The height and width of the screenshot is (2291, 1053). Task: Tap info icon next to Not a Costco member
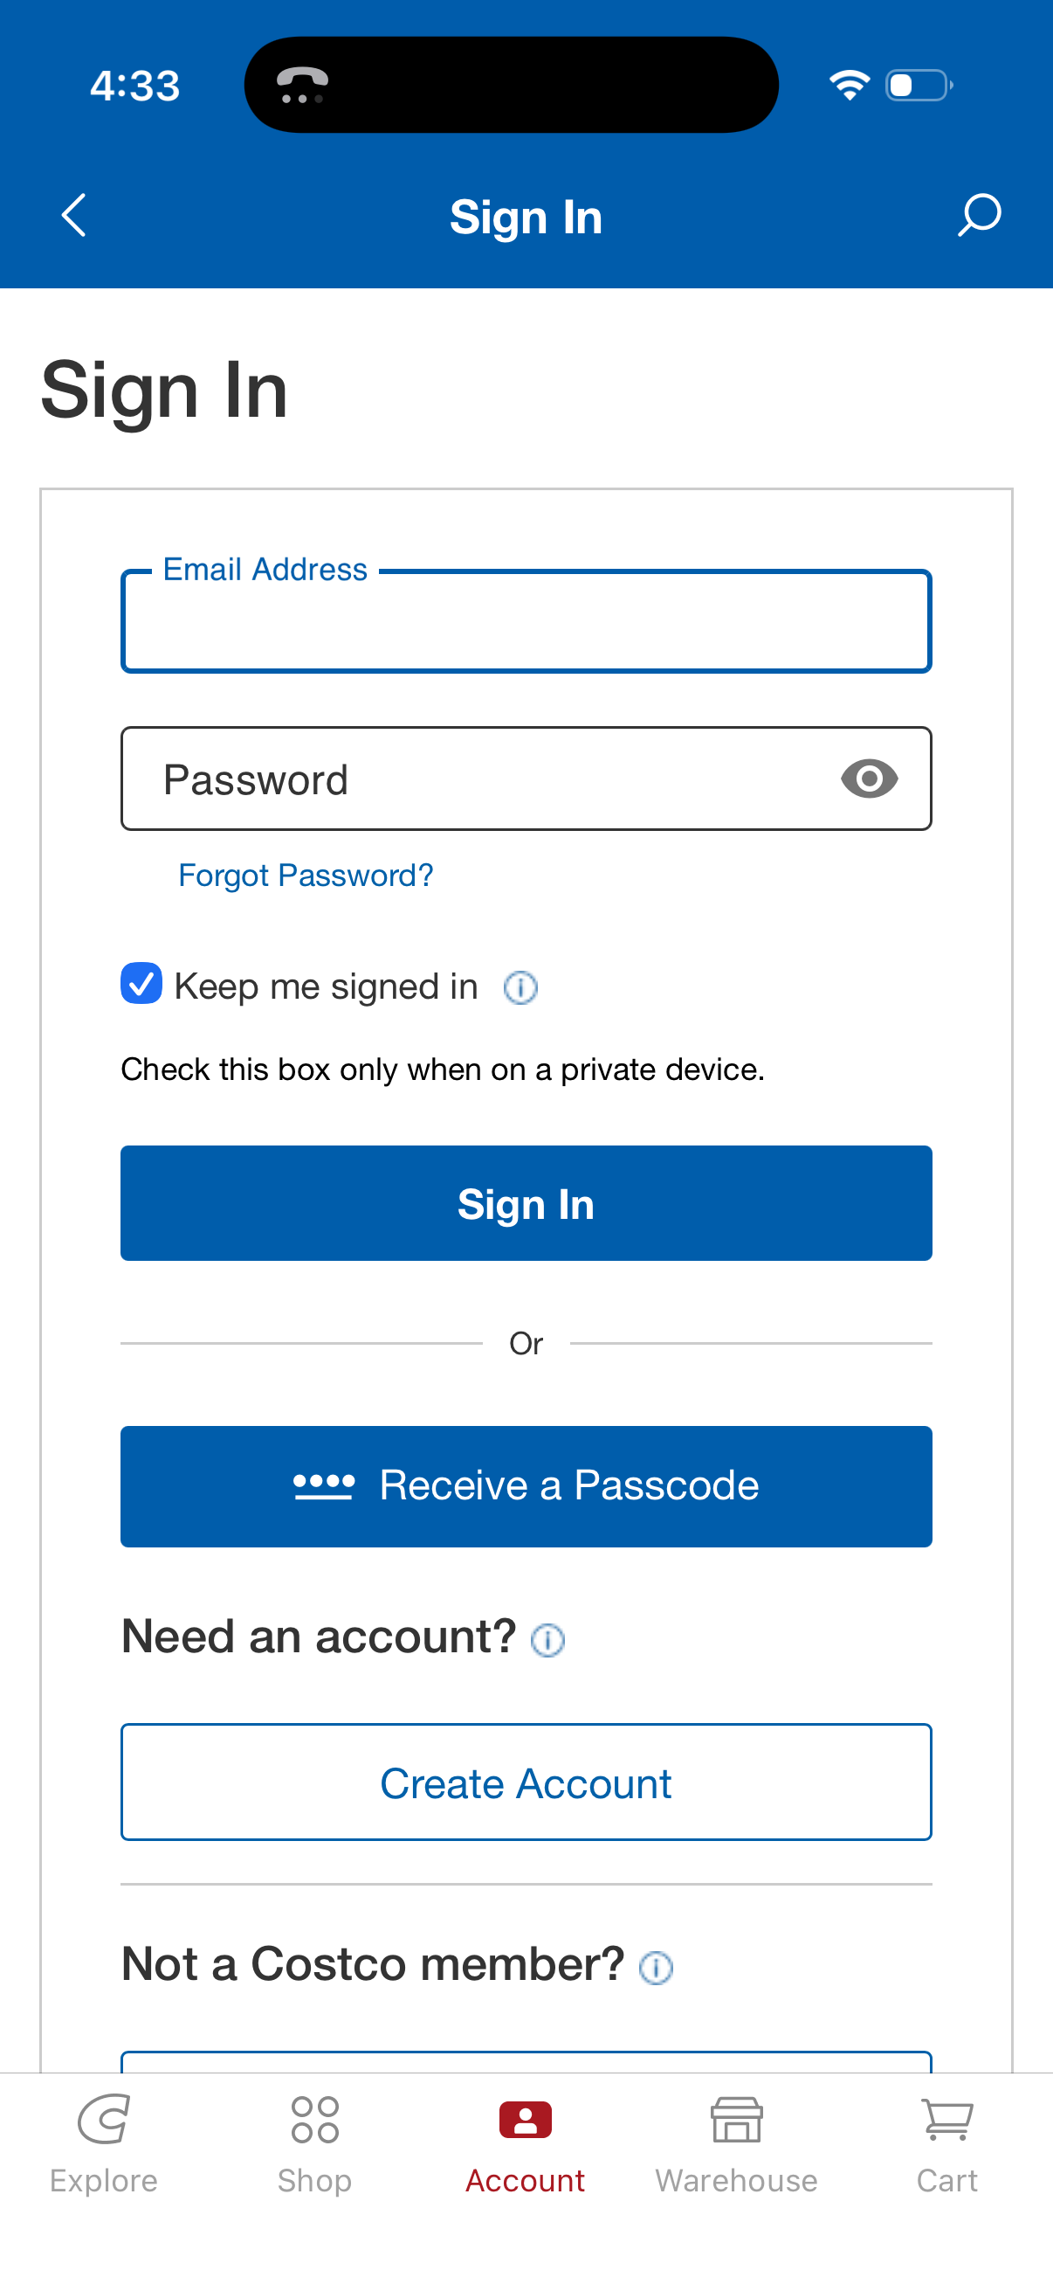pyautogui.click(x=656, y=1968)
